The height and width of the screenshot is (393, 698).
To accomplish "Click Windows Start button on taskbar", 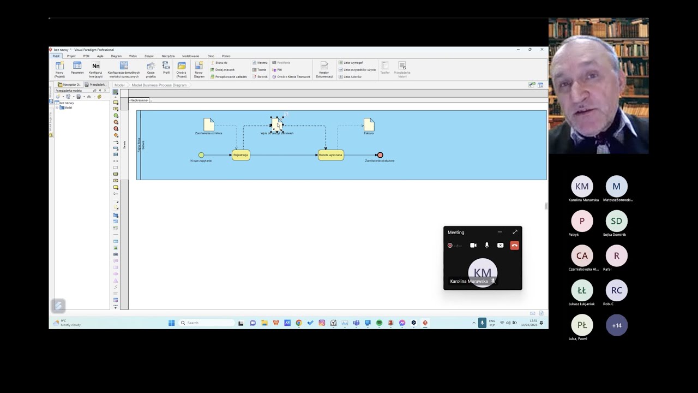I will tap(171, 323).
